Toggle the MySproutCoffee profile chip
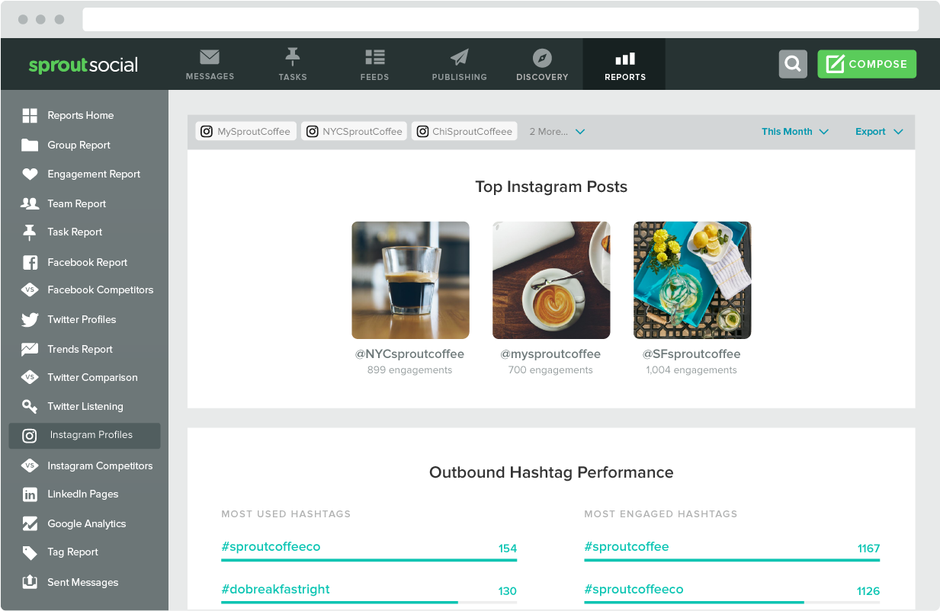The image size is (940, 611). coord(245,132)
